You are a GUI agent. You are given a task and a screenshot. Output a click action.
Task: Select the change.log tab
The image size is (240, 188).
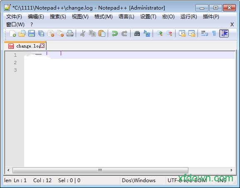(x=25, y=46)
